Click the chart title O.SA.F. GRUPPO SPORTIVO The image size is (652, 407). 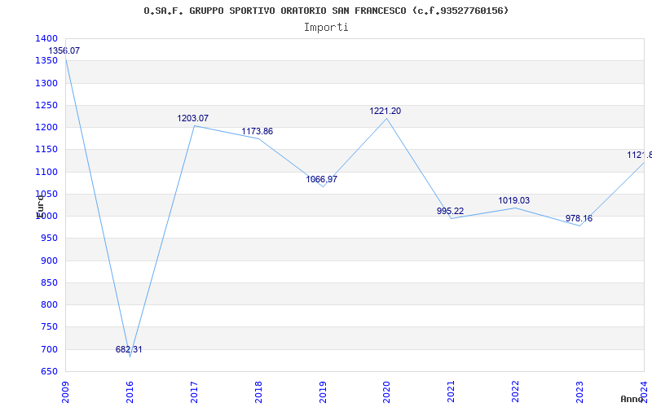click(x=326, y=11)
